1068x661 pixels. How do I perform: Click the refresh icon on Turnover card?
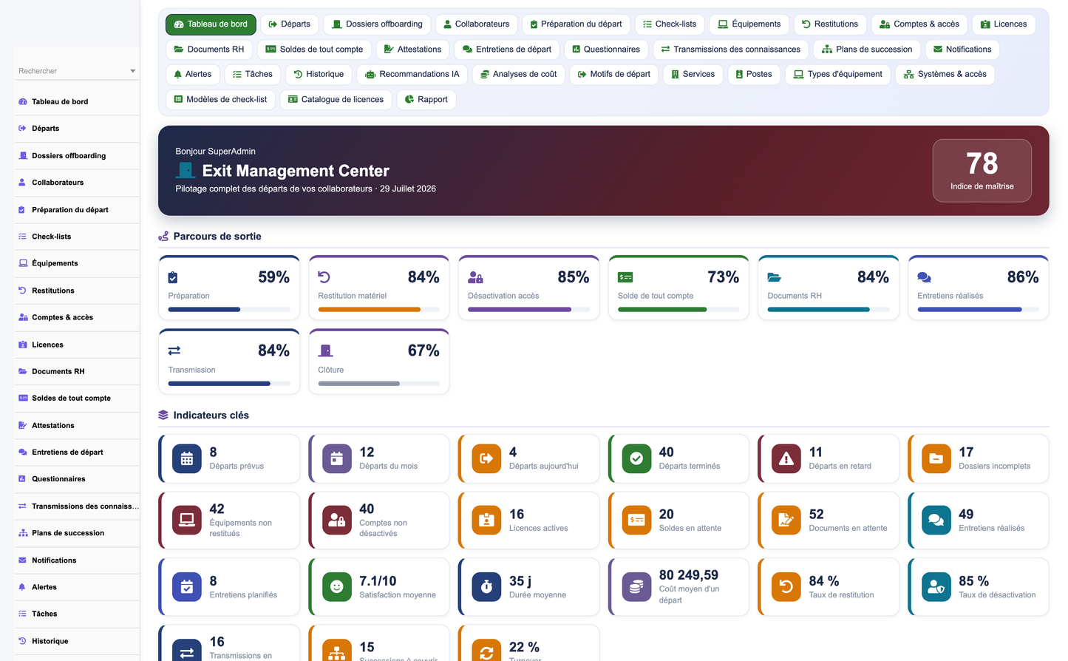tap(486, 651)
